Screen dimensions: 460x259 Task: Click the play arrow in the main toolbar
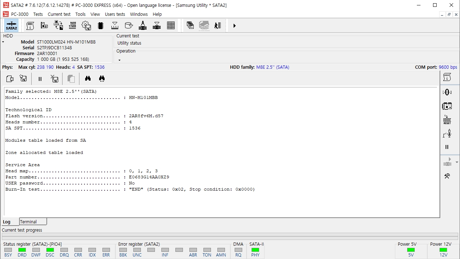point(234,26)
